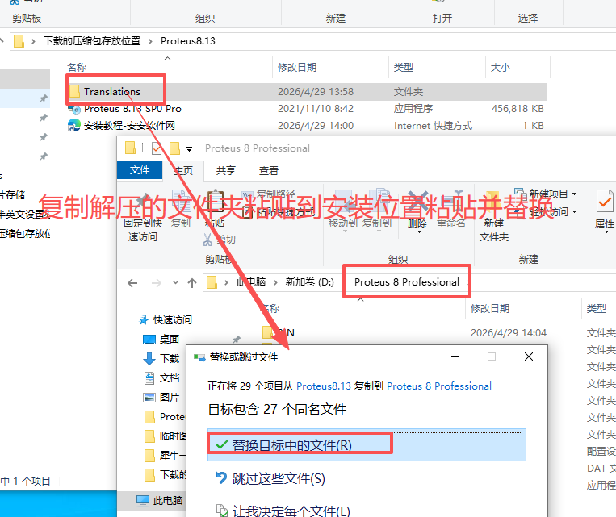The image size is (616, 517).
Task: Click the Edge shortcut icon of 安装教程
Action: point(73,126)
